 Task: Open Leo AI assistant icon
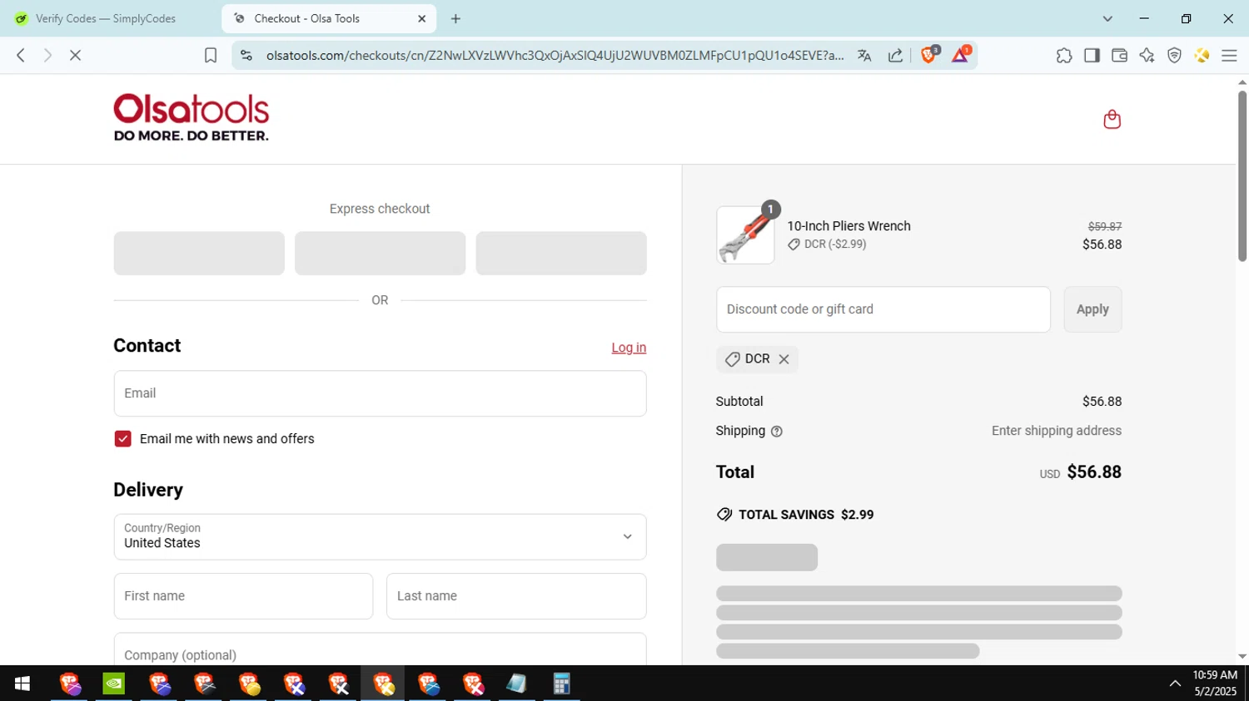tap(1147, 56)
